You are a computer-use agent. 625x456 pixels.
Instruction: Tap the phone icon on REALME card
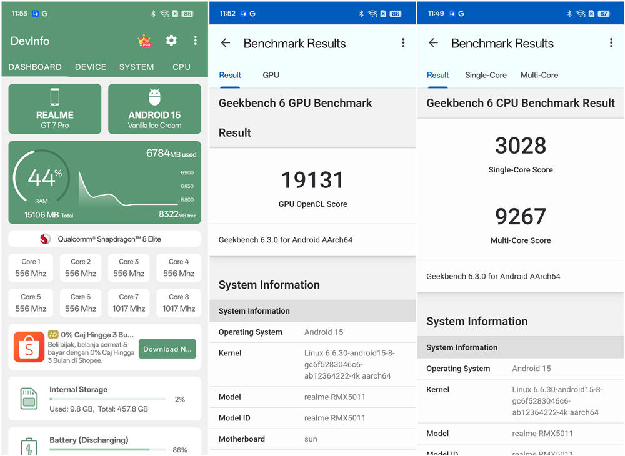point(55,97)
